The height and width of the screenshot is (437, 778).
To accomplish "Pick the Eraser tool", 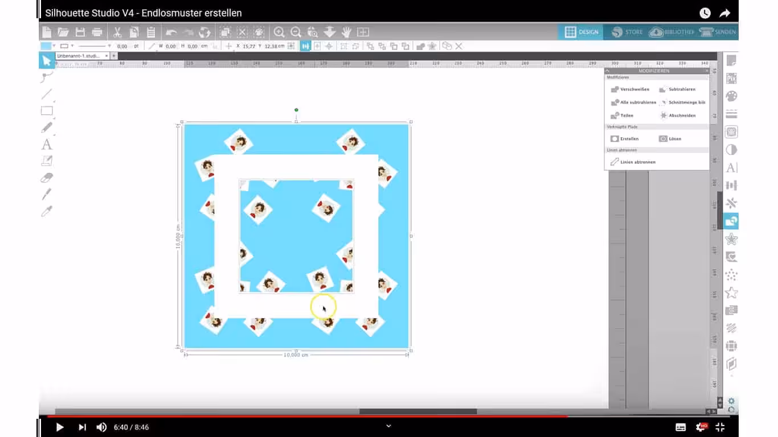I will pos(47,178).
